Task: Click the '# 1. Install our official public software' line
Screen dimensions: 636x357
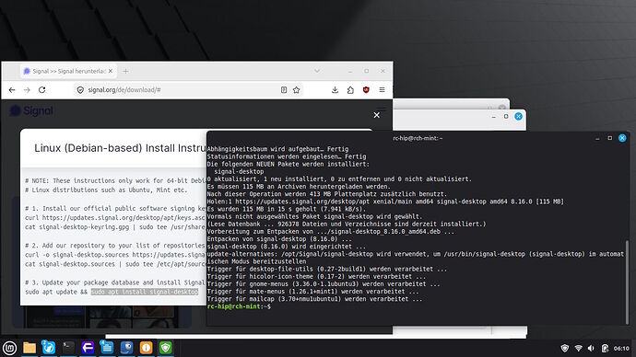Action: (x=115, y=209)
